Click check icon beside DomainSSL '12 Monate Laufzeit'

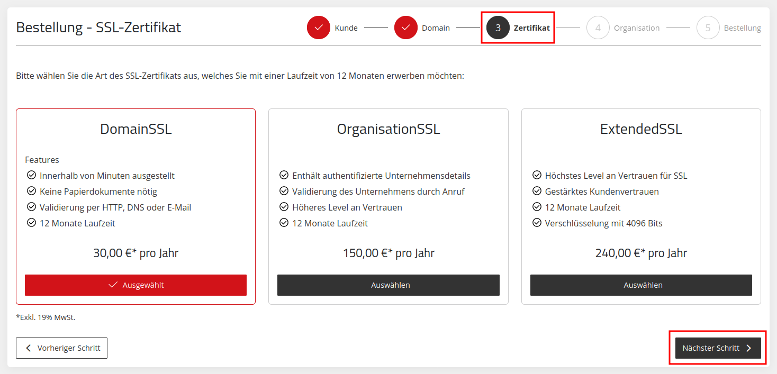31,223
